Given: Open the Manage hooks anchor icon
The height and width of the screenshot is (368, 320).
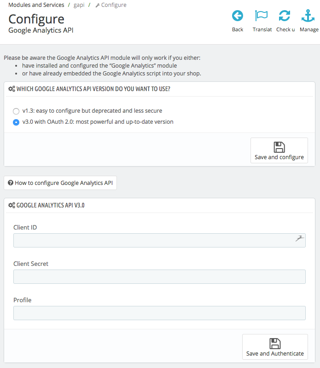Looking at the screenshot, I should 308,16.
